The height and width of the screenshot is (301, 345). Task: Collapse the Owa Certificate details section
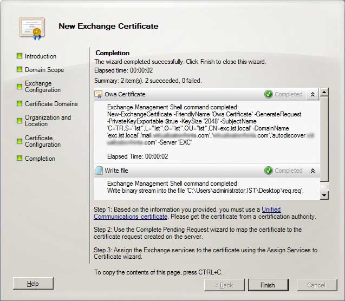click(312, 94)
